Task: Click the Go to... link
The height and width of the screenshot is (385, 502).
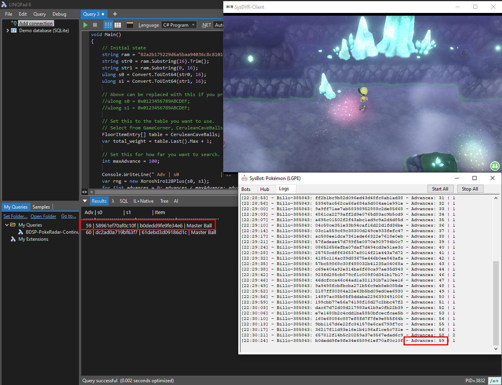Action: tap(69, 216)
